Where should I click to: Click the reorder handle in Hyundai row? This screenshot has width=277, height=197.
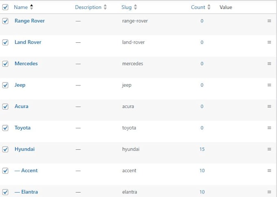coord(269,149)
